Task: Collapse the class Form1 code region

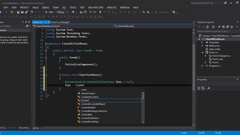Action: [46, 51]
